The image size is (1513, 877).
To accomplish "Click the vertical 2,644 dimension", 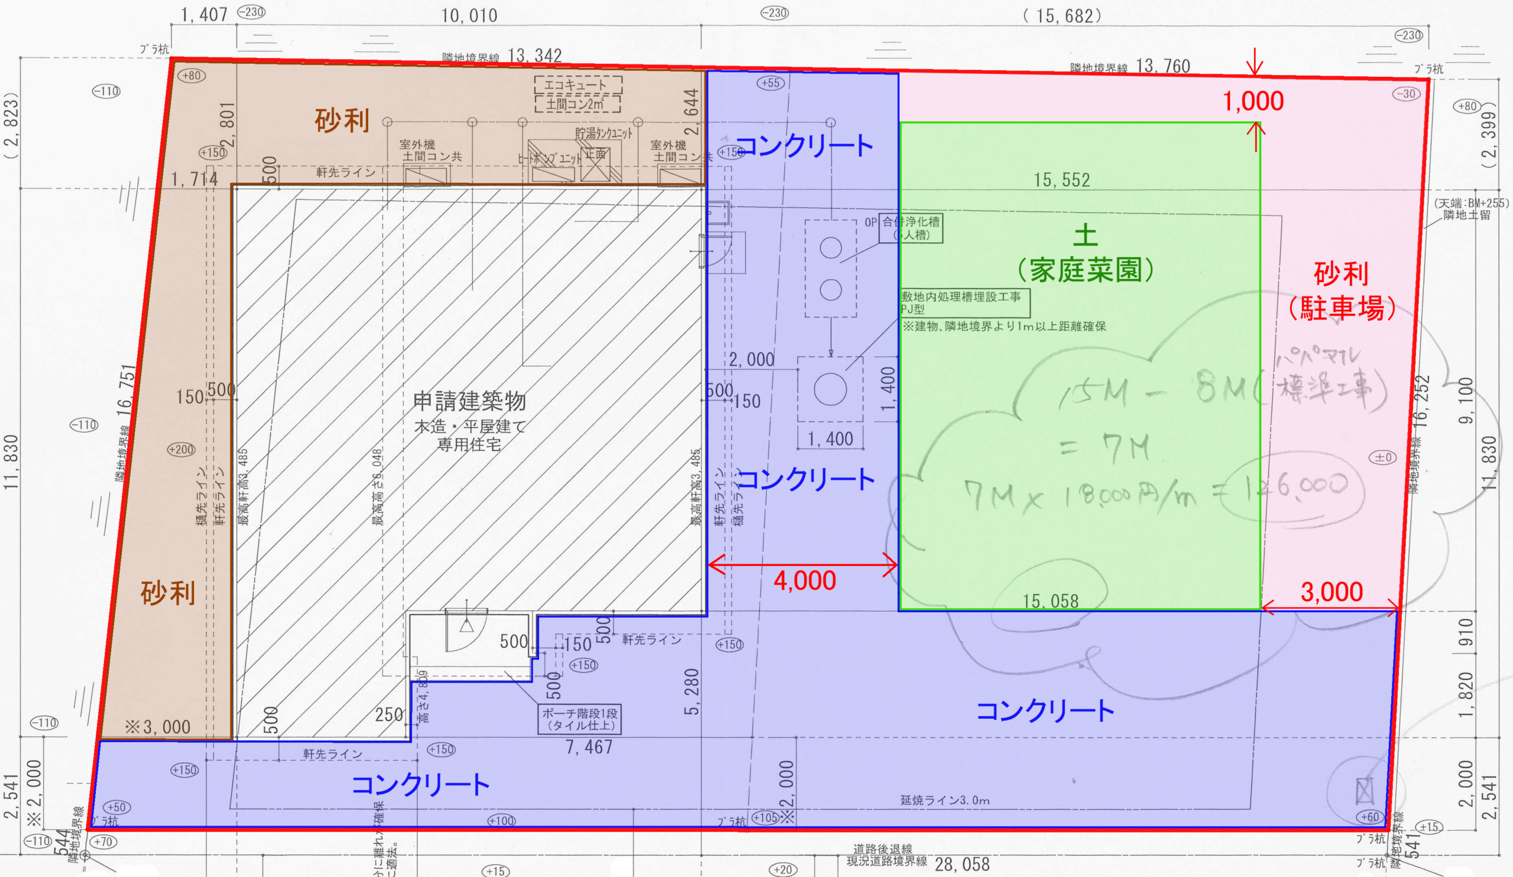I will click(691, 112).
